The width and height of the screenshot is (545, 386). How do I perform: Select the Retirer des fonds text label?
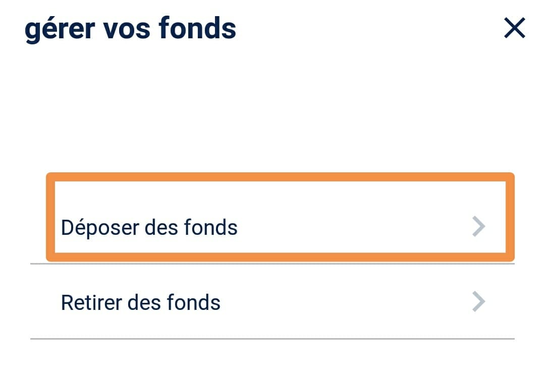140,303
